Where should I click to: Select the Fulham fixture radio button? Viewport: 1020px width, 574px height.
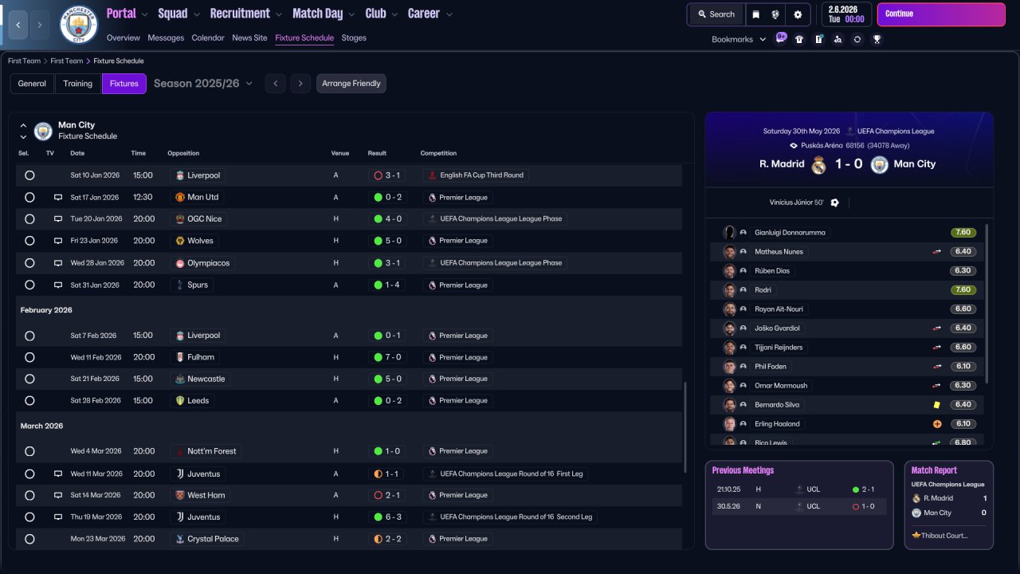point(29,357)
